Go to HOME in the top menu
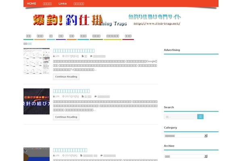The height and width of the screenshot is (161, 242). click(x=31, y=4)
